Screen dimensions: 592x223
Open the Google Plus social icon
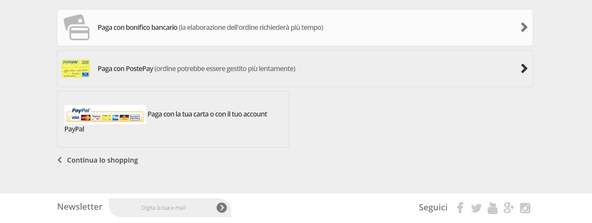(x=509, y=208)
